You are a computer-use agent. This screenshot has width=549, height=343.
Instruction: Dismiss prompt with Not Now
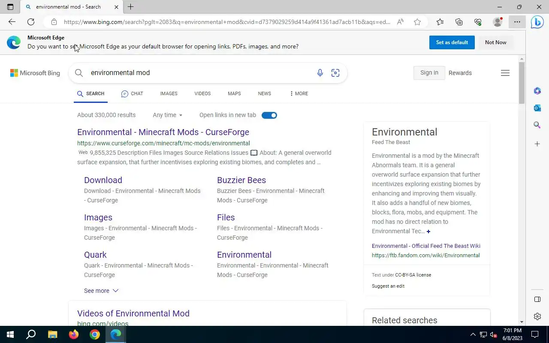496,42
